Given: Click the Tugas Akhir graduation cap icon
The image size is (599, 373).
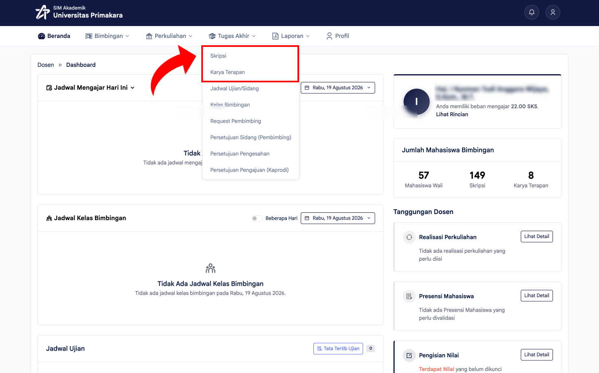Looking at the screenshot, I should [212, 36].
